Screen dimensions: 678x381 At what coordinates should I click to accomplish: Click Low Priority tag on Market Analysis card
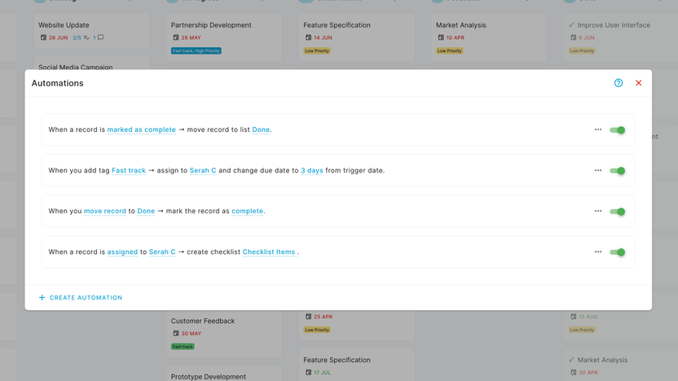click(x=449, y=51)
